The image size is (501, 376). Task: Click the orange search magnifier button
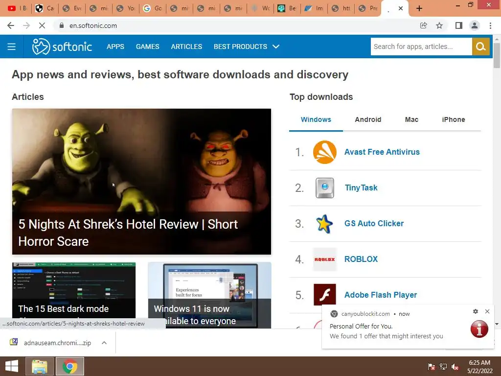click(x=481, y=47)
